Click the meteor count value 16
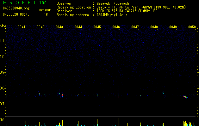The height and width of the screenshot is (126, 199). pyautogui.click(x=46, y=14)
